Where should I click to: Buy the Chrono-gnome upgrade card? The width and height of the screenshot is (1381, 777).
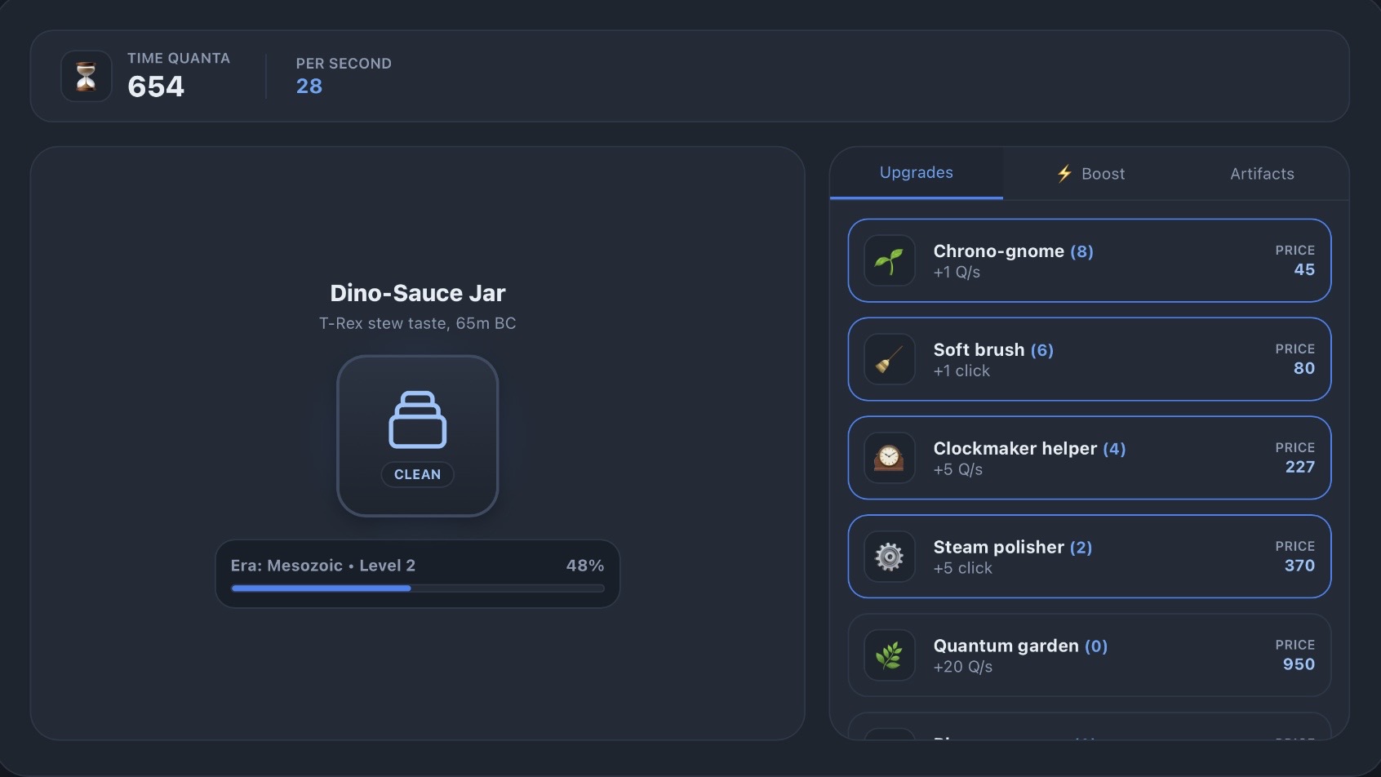click(1090, 261)
